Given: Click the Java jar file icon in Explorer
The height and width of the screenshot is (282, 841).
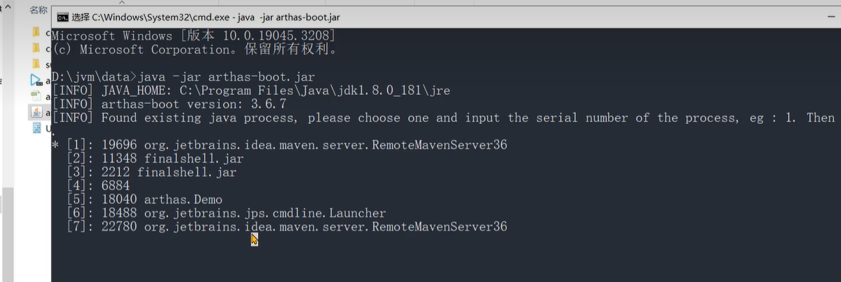Looking at the screenshot, I should (x=36, y=112).
